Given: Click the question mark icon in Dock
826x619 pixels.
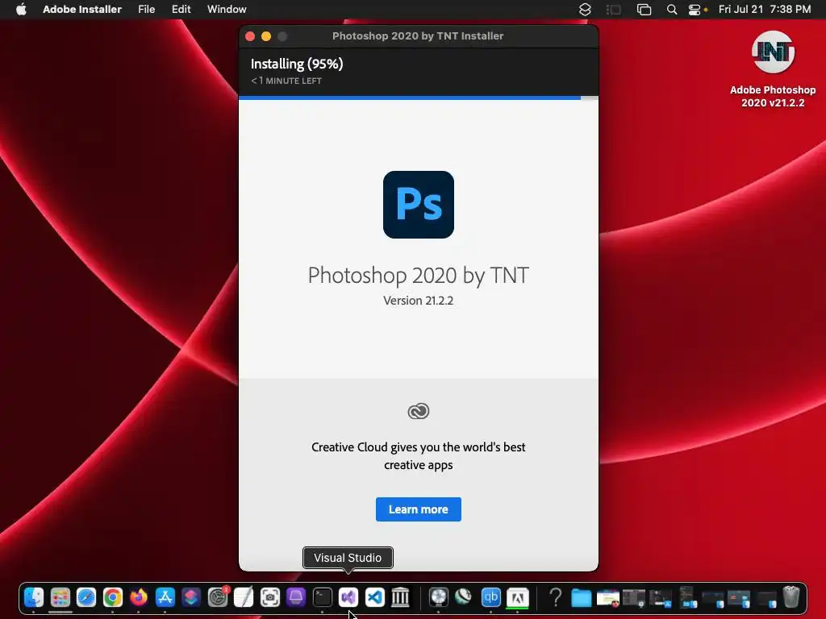Looking at the screenshot, I should 555,597.
